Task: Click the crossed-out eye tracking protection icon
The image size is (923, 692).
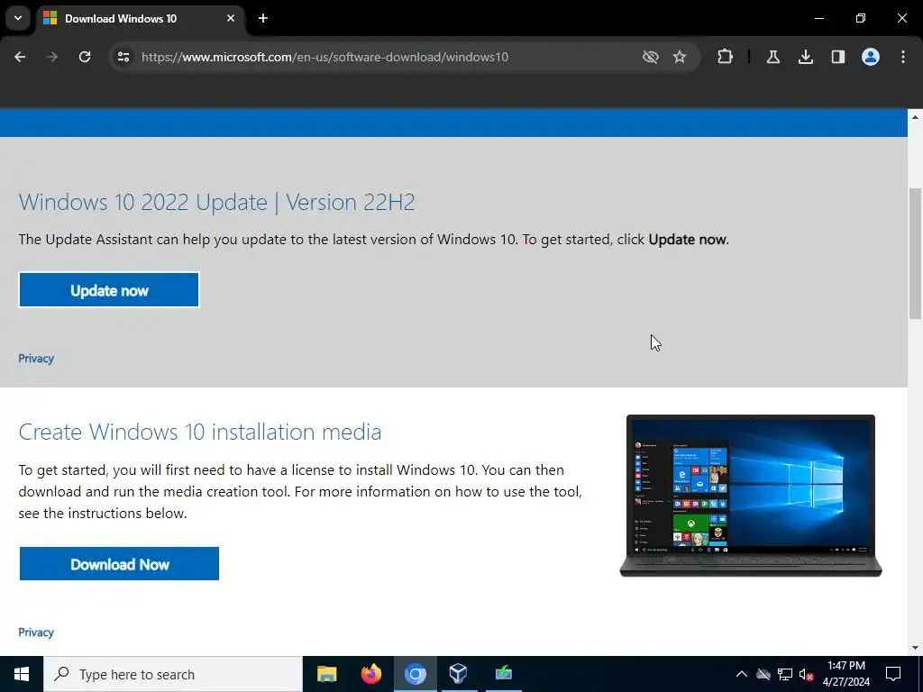Action: click(x=651, y=57)
